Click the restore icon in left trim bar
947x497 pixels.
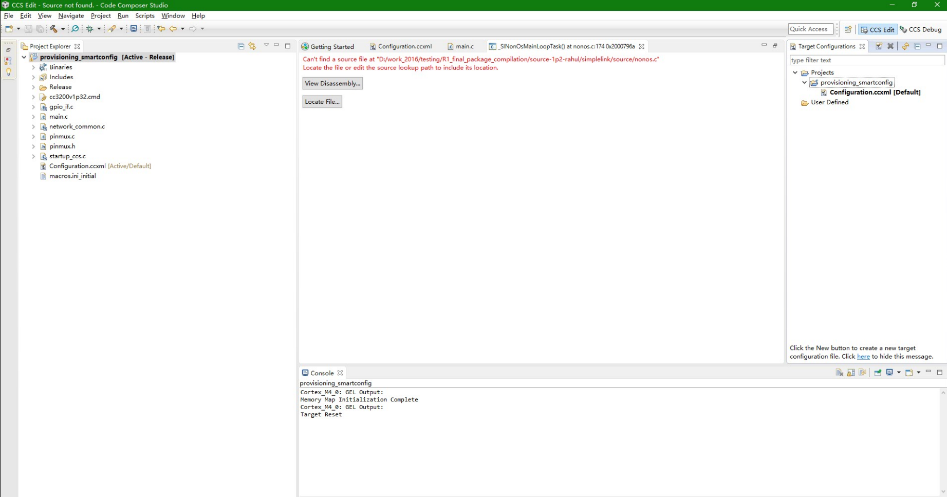tap(8, 50)
